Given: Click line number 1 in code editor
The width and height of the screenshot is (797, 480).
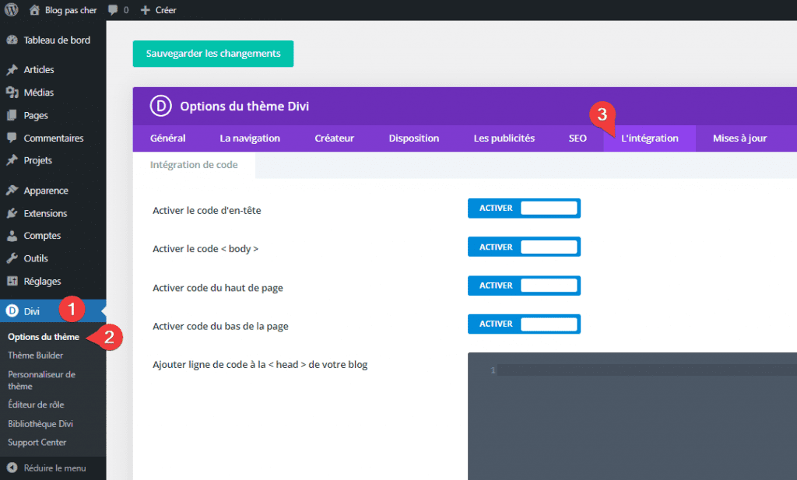Looking at the screenshot, I should tap(493, 370).
